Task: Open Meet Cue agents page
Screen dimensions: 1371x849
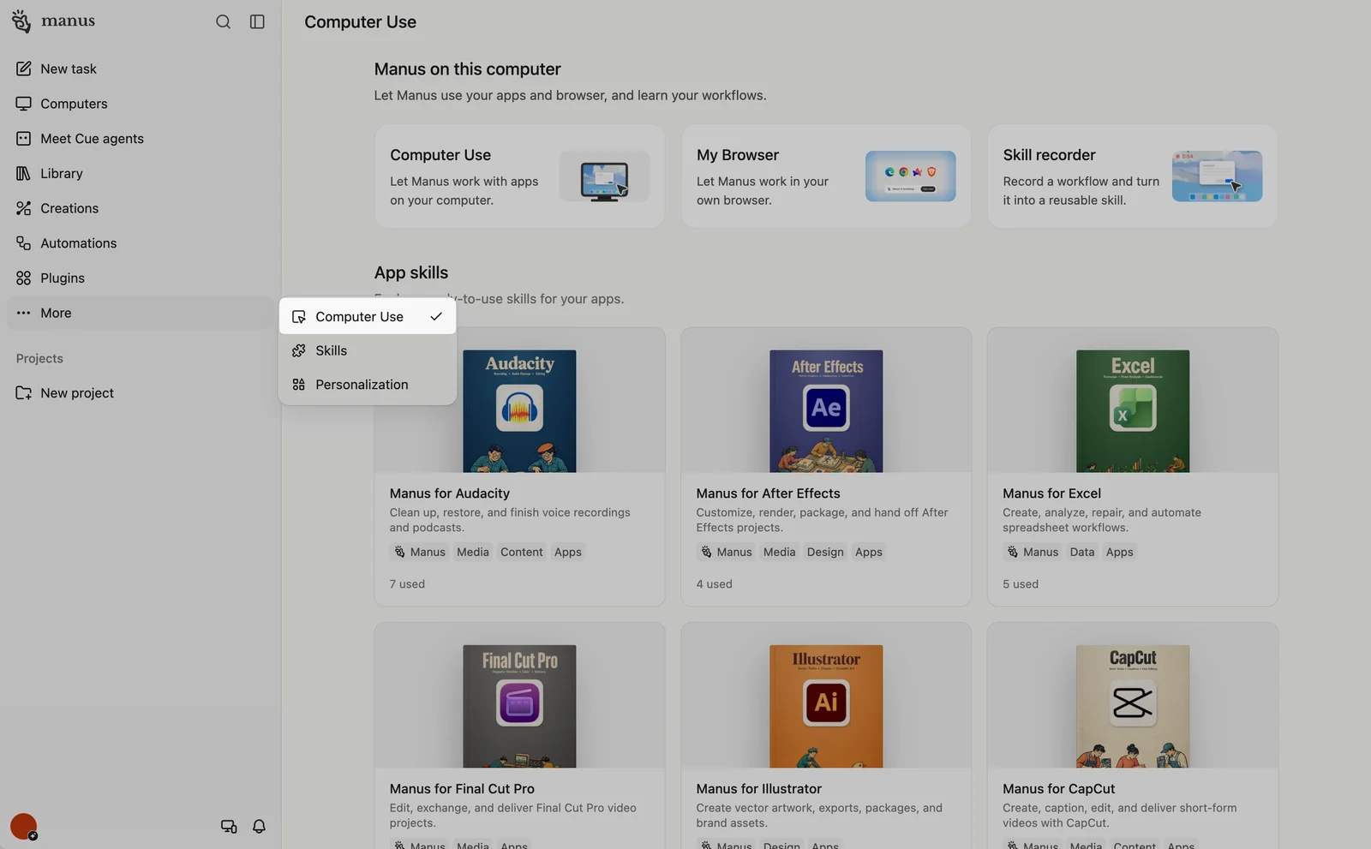Action: (x=141, y=139)
